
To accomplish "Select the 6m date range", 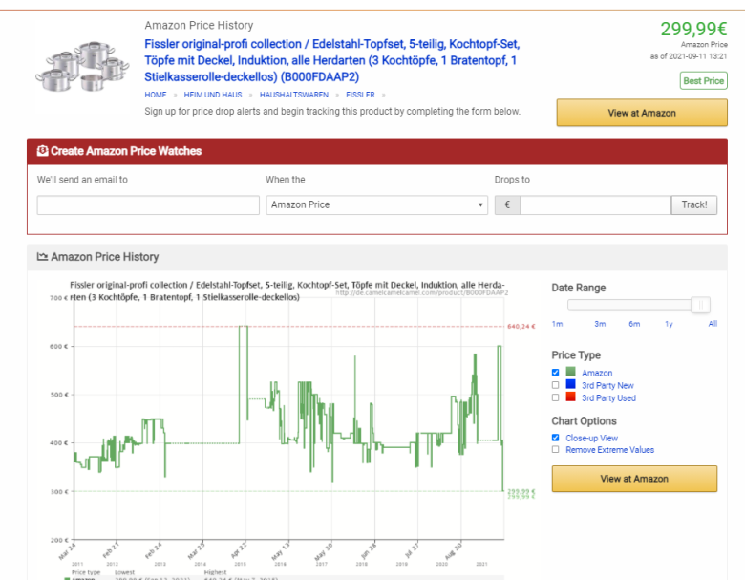I will click(634, 324).
